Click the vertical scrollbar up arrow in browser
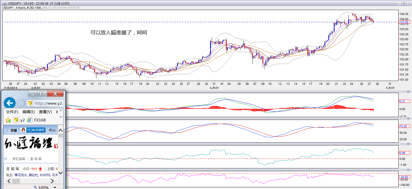This screenshot has height=189, width=412. point(61,130)
